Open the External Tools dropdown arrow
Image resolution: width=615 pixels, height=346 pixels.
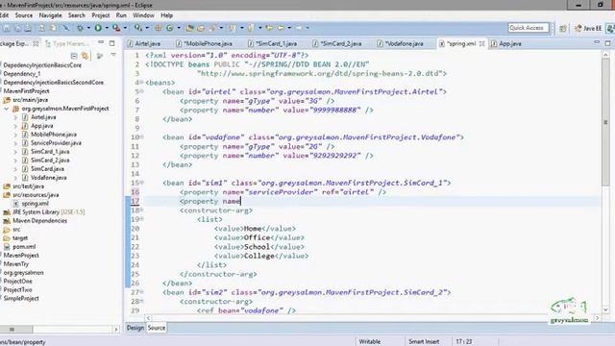click(x=125, y=28)
